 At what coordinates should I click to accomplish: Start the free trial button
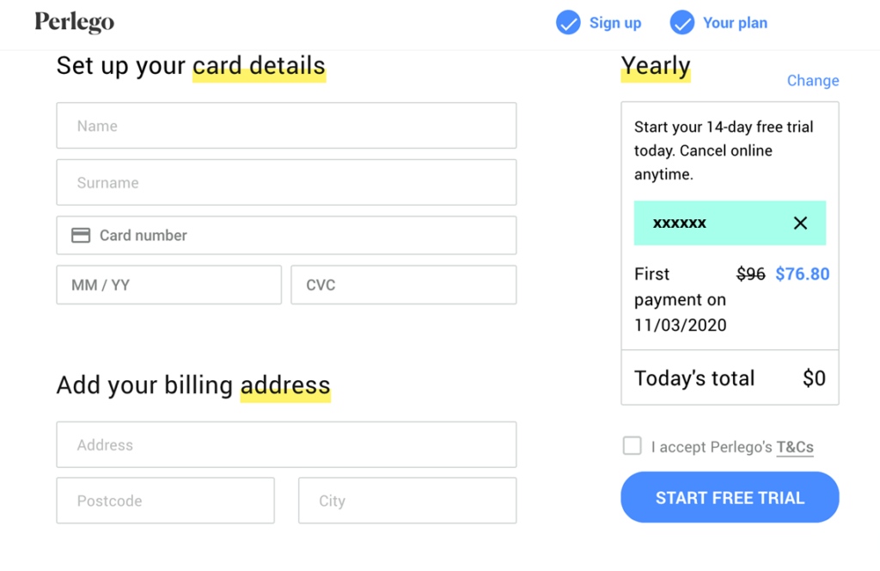(x=730, y=497)
